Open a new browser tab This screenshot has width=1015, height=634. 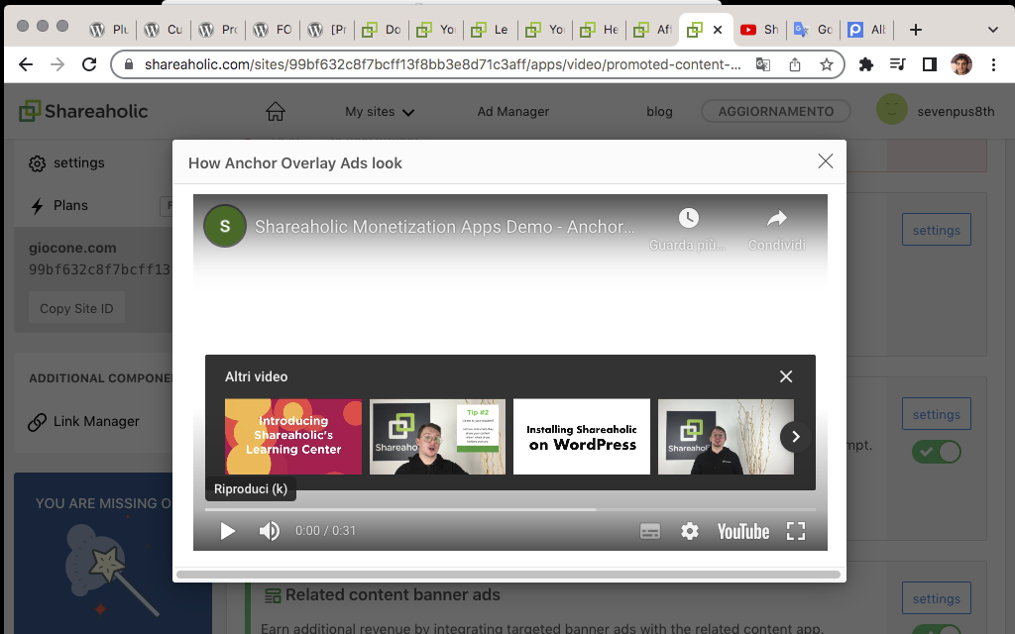(x=915, y=30)
